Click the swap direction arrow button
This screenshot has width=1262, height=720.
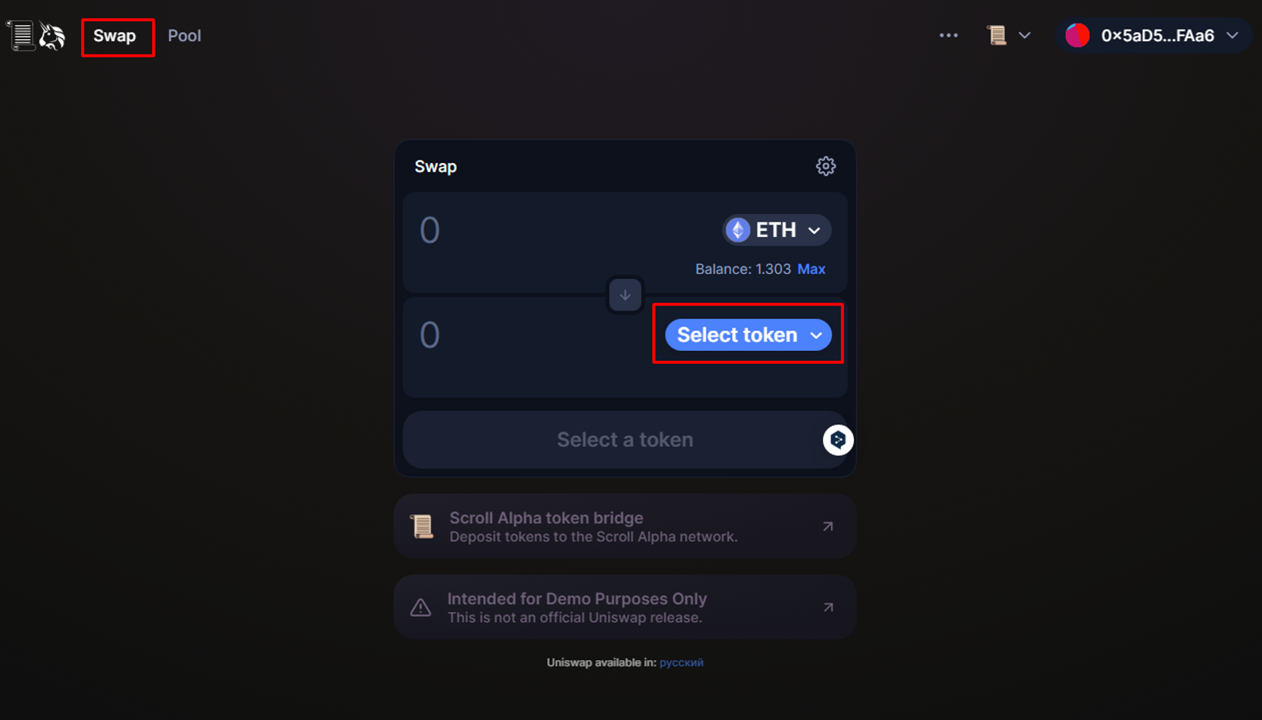(625, 295)
